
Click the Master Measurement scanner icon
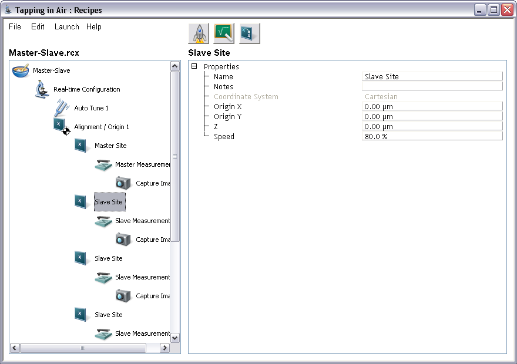click(103, 165)
